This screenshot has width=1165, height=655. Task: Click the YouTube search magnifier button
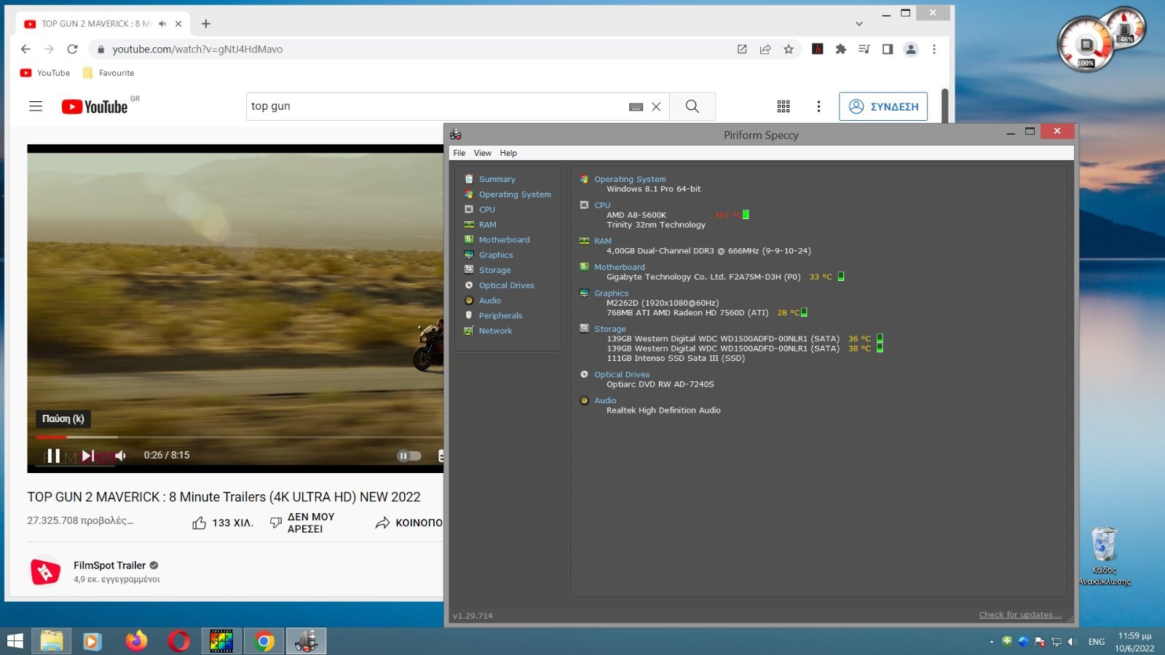coord(692,106)
